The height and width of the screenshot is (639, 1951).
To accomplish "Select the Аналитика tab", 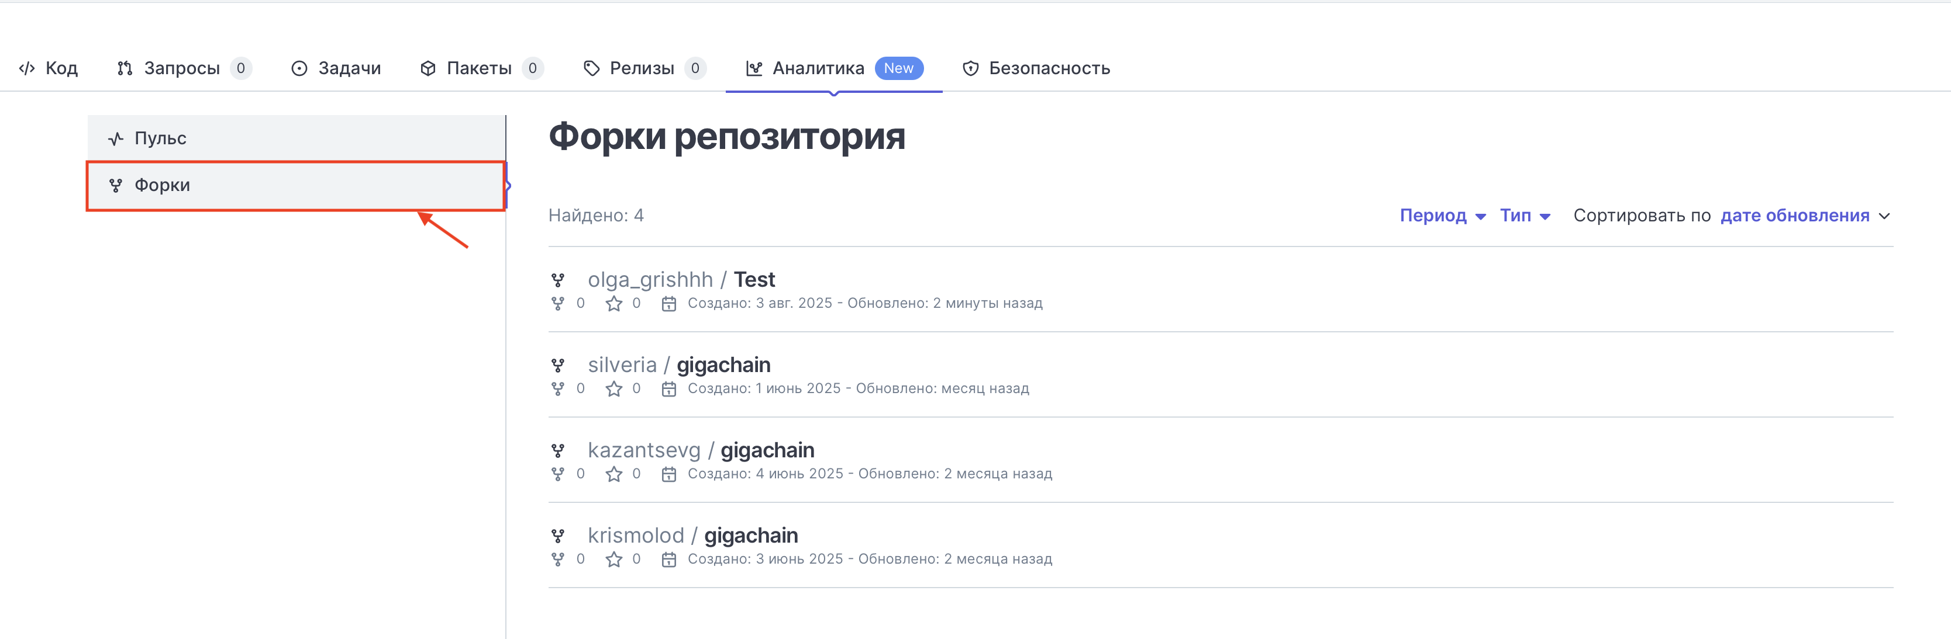I will (x=834, y=68).
